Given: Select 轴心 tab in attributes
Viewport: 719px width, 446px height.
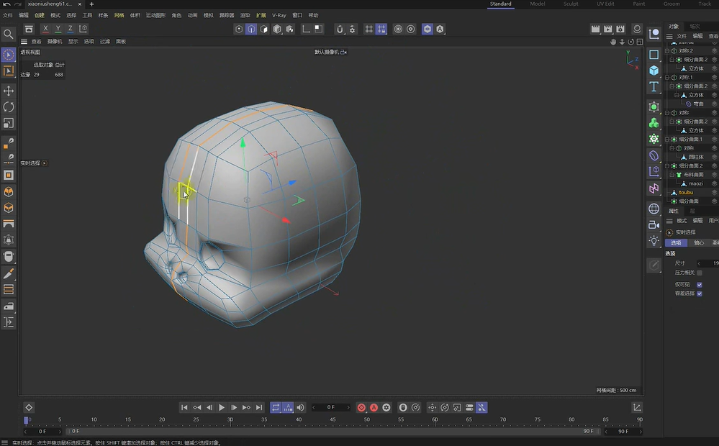Looking at the screenshot, I should tap(698, 243).
